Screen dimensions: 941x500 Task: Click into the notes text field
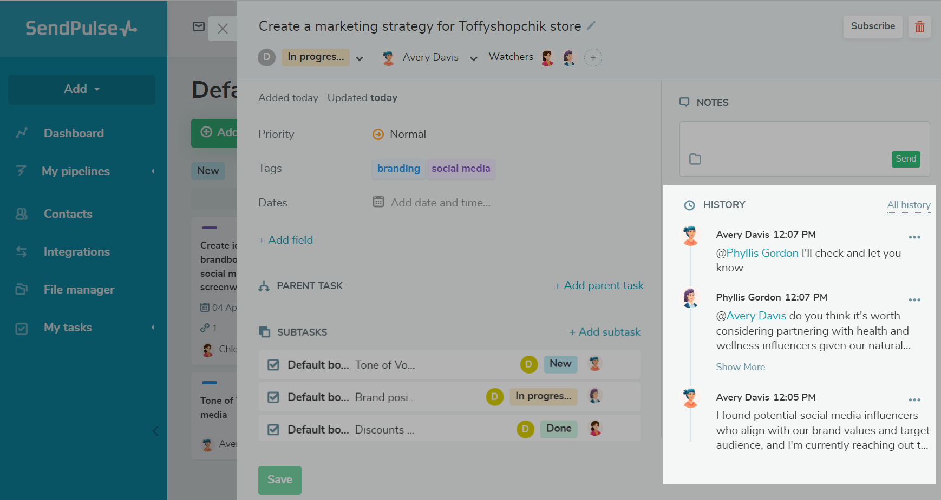point(804,137)
